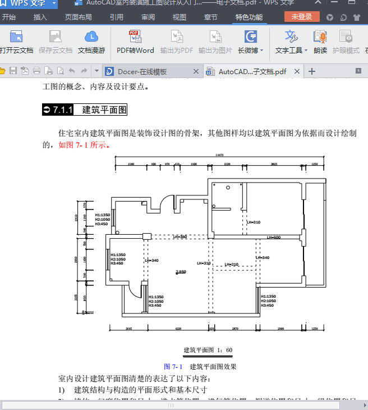The width and height of the screenshot is (368, 410).
Task: Click export to PDF quick toolbar icon
Action: pyautogui.click(x=25, y=71)
